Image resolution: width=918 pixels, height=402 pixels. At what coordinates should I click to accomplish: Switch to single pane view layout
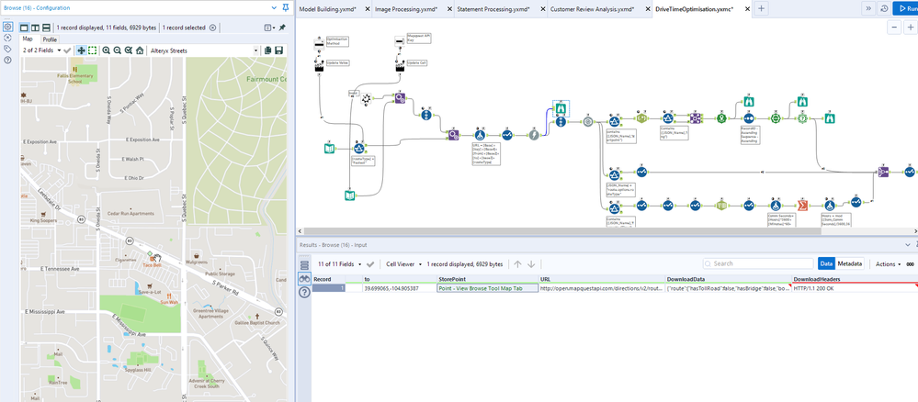24,28
